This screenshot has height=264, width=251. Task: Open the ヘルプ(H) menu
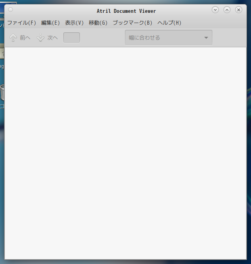pos(169,23)
